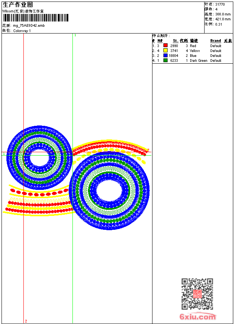Viewport: 234px width, 324px height.
Task: Click the stitch count value "31770"
Action: point(220,5)
